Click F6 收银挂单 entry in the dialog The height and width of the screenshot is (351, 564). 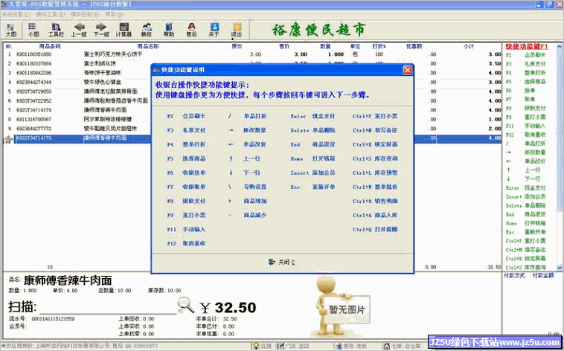point(186,173)
